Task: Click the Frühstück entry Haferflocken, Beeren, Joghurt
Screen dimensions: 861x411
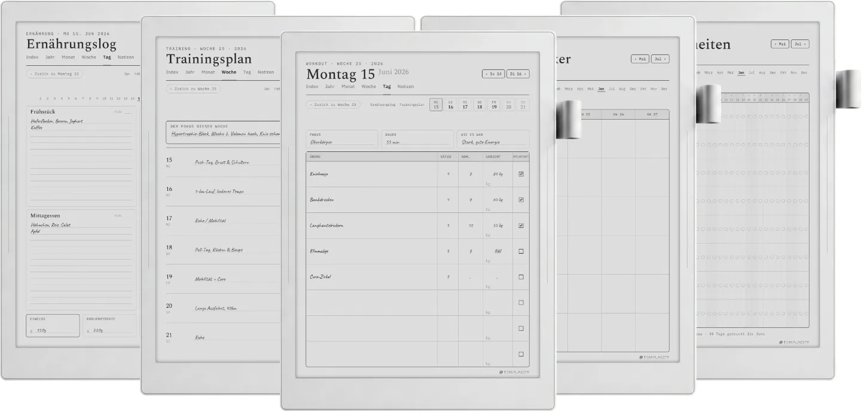Action: click(x=57, y=121)
